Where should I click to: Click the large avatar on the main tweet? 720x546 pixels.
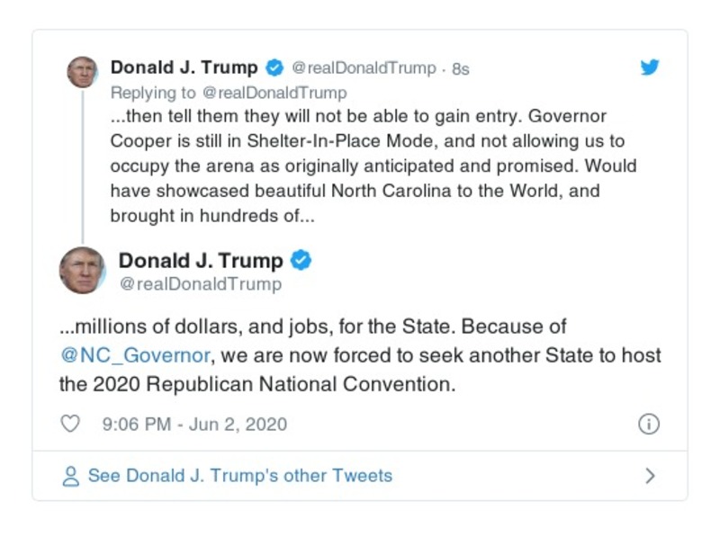pyautogui.click(x=83, y=270)
